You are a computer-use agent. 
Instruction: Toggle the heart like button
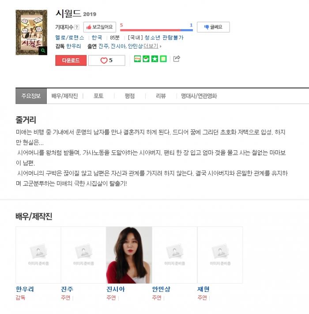[x=107, y=60]
